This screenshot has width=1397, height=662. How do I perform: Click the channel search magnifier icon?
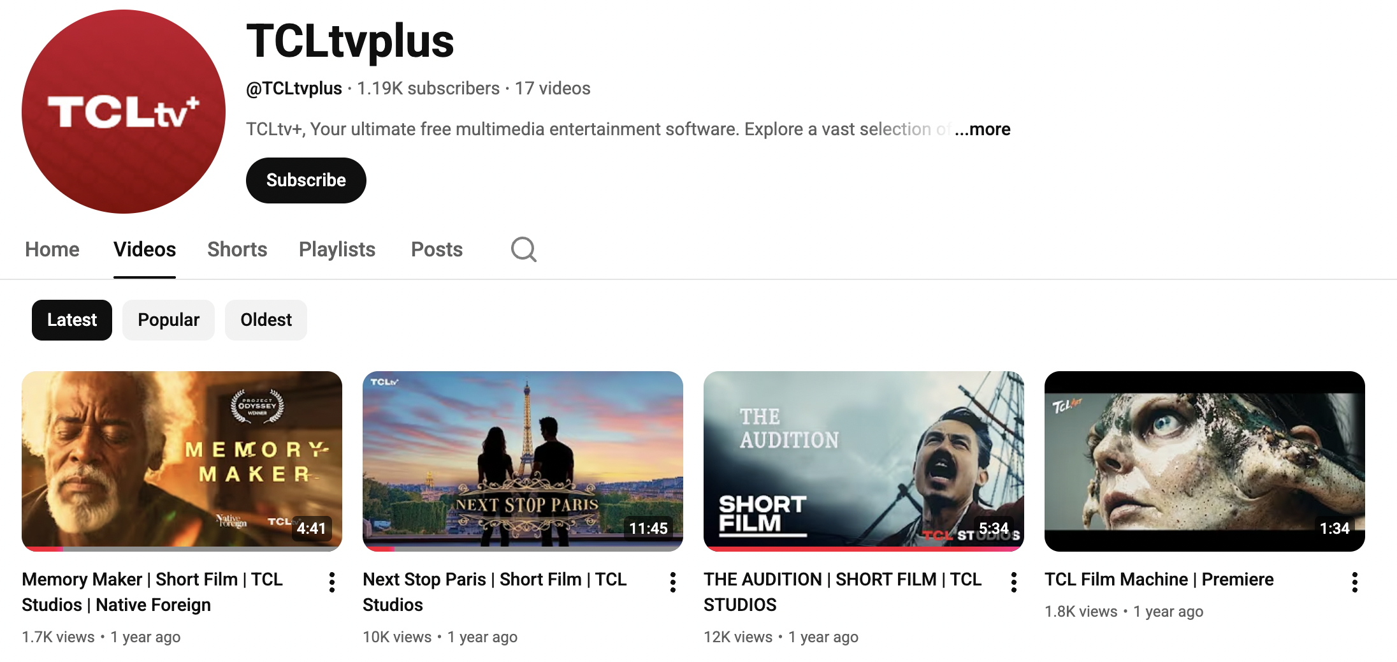click(523, 249)
